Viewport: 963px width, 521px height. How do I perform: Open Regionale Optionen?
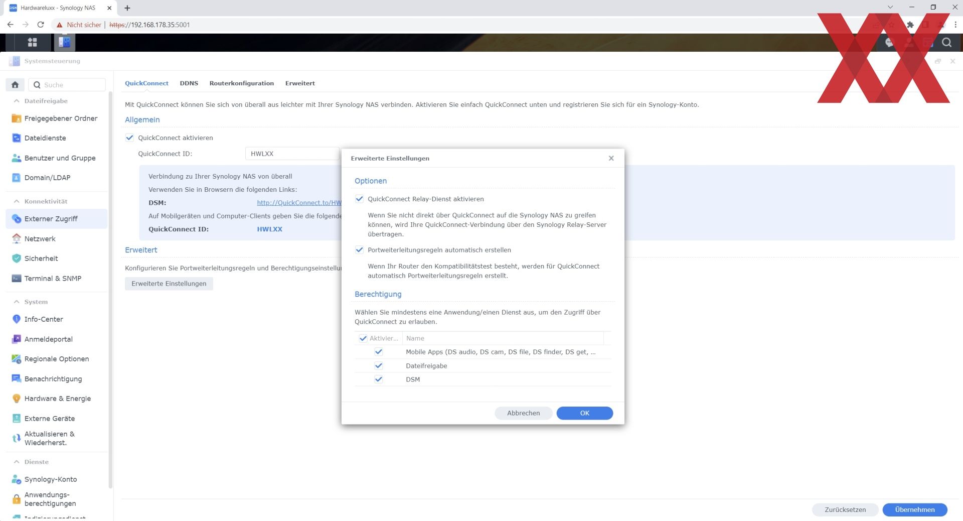[56, 359]
